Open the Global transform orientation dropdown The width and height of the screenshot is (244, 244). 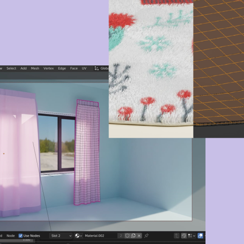coord(101,68)
